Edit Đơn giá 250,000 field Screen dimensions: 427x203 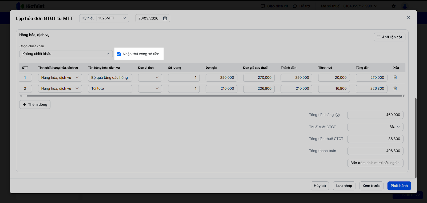tap(222, 78)
